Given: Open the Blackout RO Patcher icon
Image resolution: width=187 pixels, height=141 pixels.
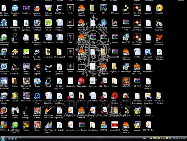Looking at the screenshot, I should pyautogui.click(x=26, y=81).
